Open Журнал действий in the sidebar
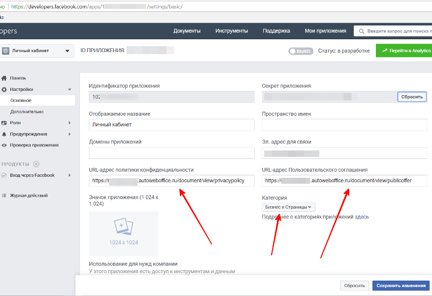The width and height of the screenshot is (432, 296). point(29,195)
